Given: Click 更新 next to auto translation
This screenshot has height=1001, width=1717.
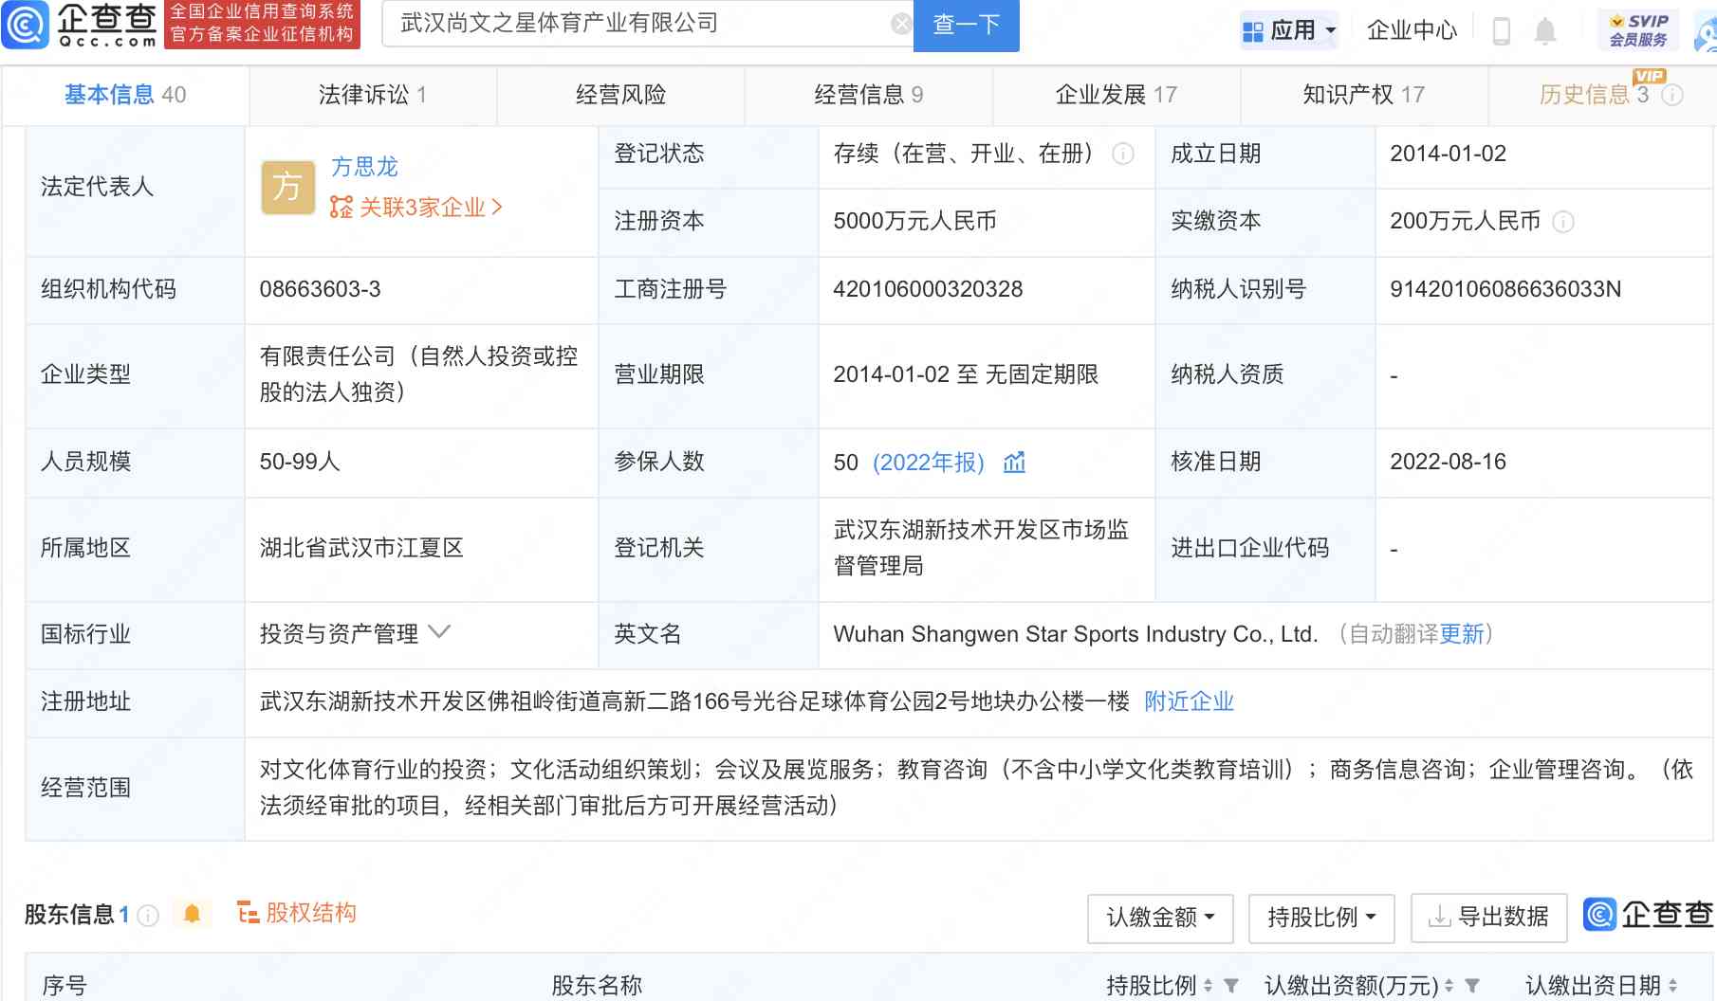Looking at the screenshot, I should pyautogui.click(x=1461, y=634).
